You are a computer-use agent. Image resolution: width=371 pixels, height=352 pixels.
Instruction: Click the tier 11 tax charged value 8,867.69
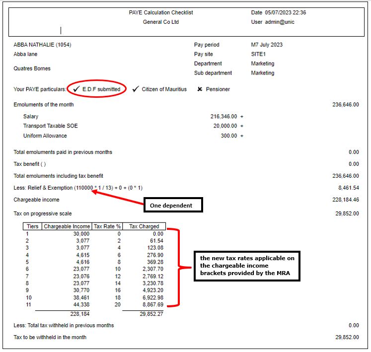(151, 304)
